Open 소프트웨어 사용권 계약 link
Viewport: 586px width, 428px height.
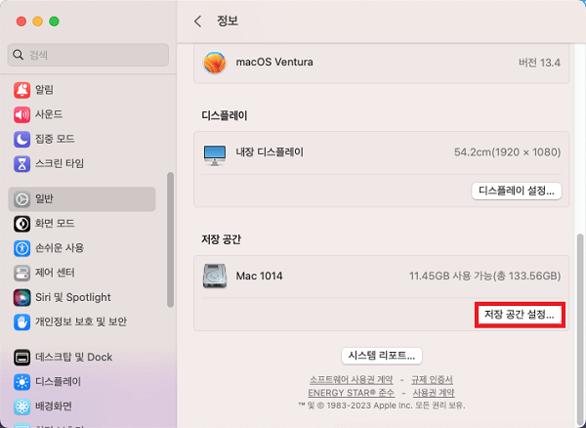pyautogui.click(x=352, y=380)
